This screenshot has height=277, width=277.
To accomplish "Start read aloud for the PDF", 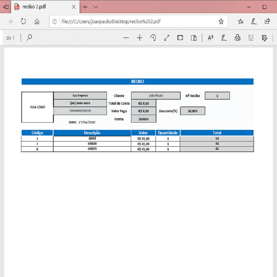I will point(210,38).
